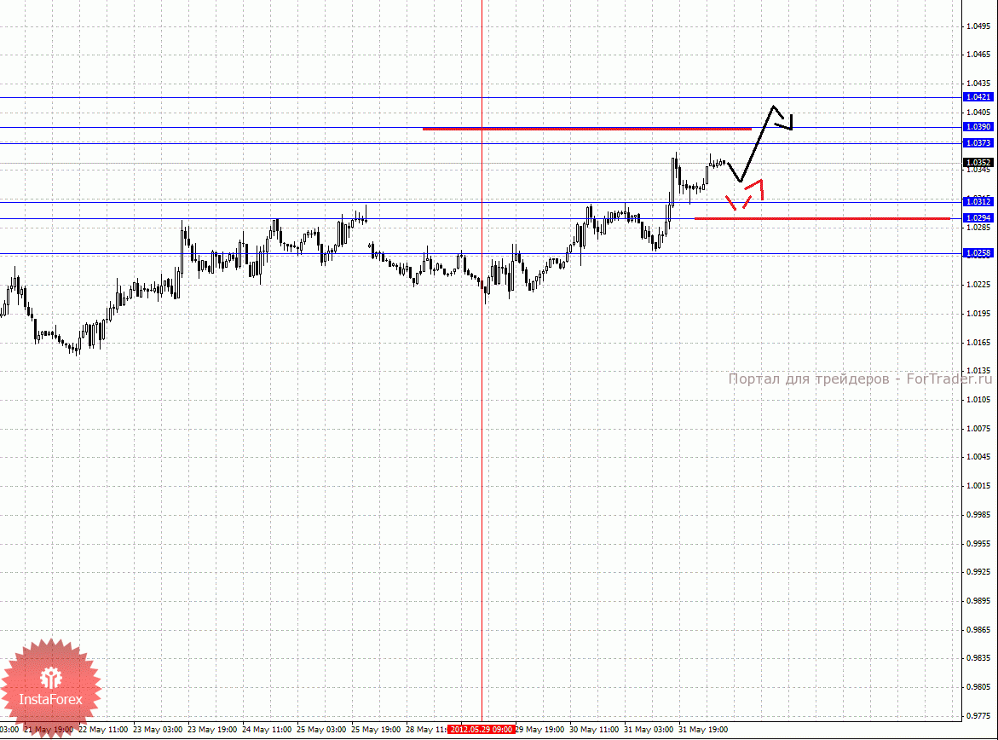Click the 25 May 03:00 time label
Viewport: 998px width, 740px height.
point(321,729)
